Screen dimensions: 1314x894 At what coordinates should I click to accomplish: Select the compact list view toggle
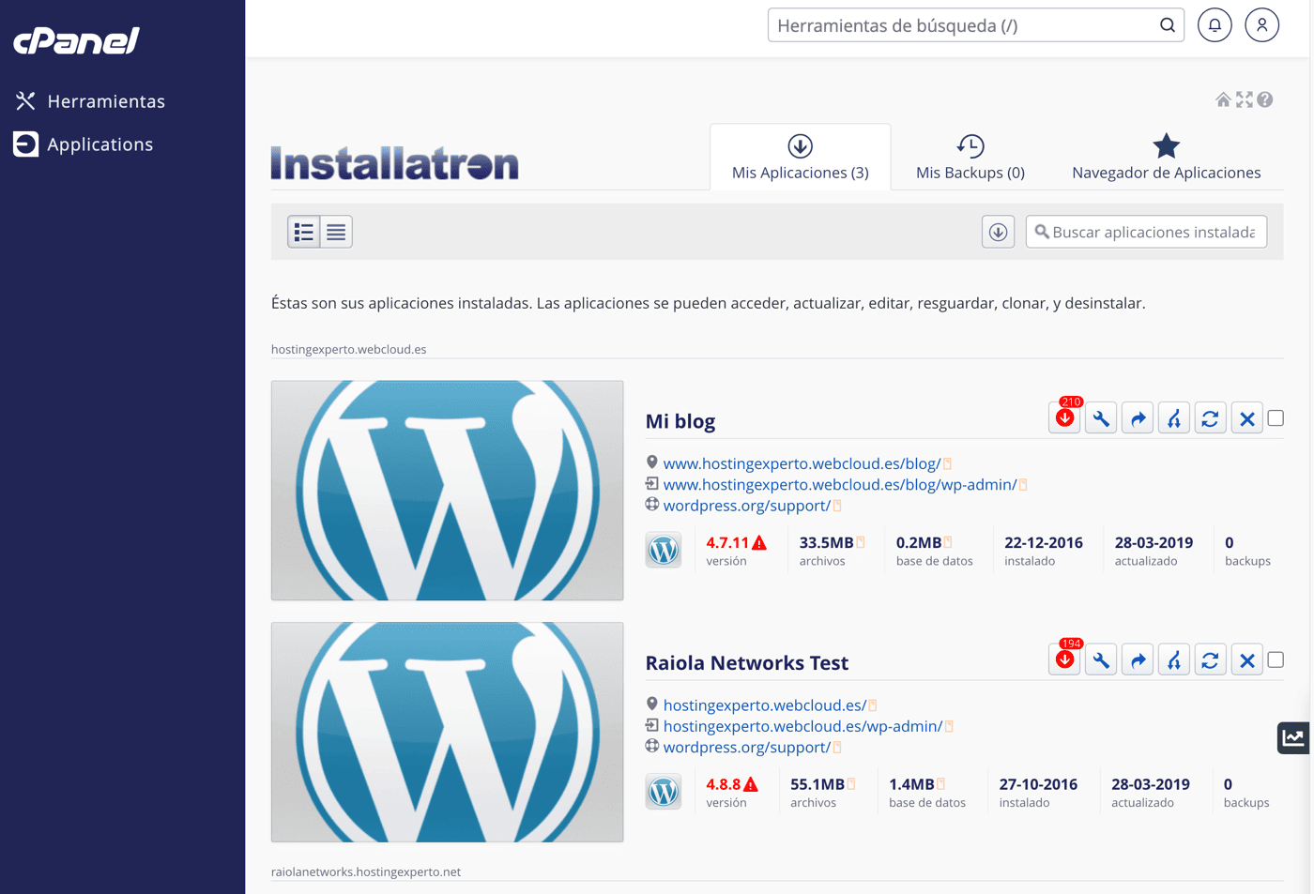pos(336,232)
